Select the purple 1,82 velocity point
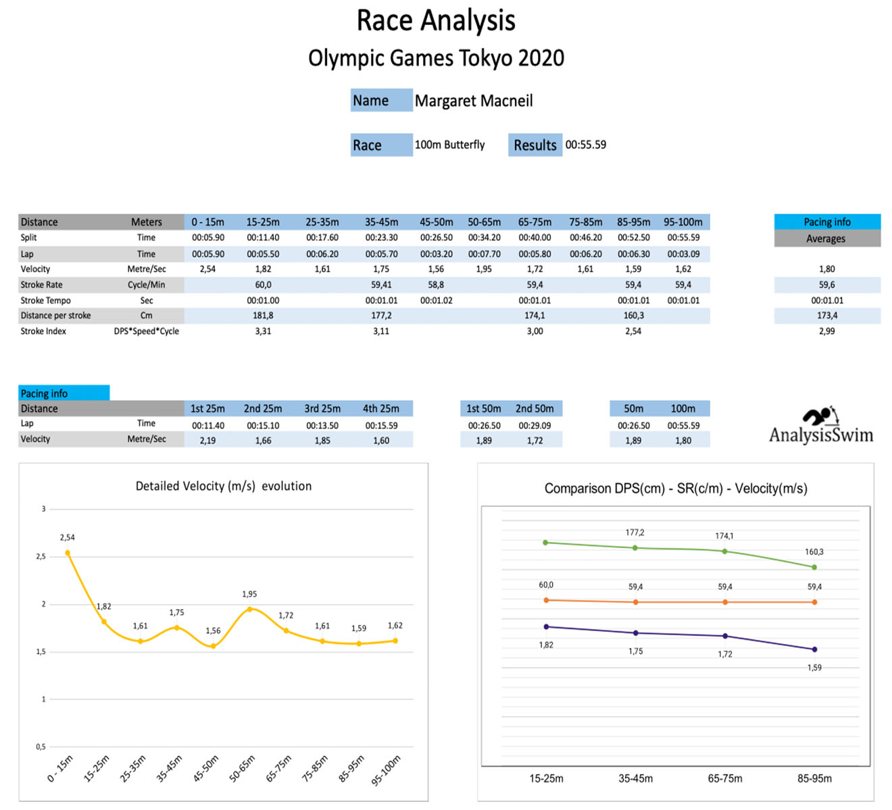Screen dimensions: 892x810 tap(546, 627)
